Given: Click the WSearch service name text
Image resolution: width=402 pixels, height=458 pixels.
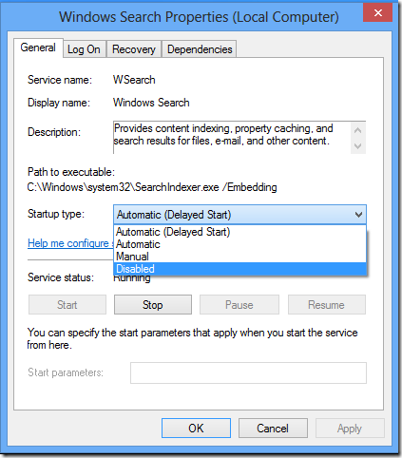Looking at the screenshot, I should (134, 80).
